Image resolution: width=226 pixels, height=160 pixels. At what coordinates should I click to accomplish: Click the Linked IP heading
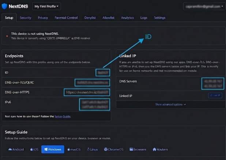pyautogui.click(x=128, y=56)
